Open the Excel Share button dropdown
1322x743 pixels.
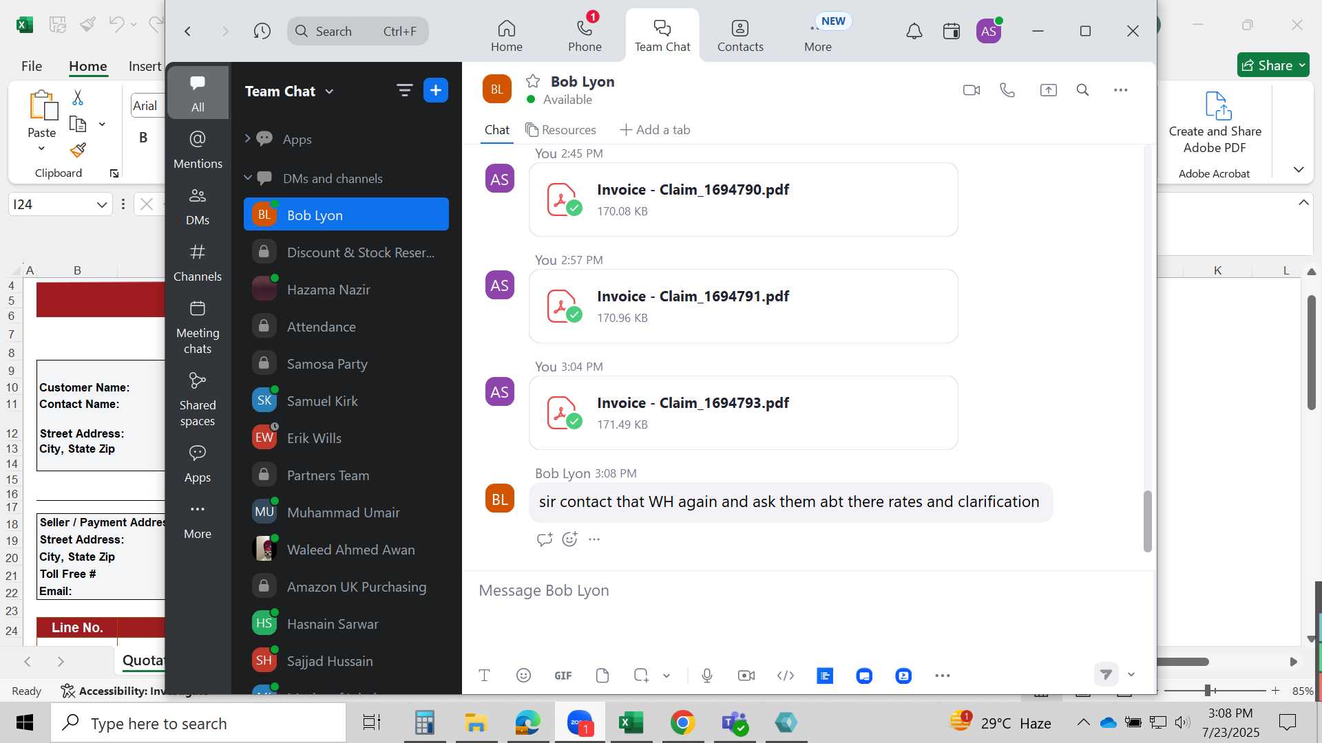coord(1302,65)
